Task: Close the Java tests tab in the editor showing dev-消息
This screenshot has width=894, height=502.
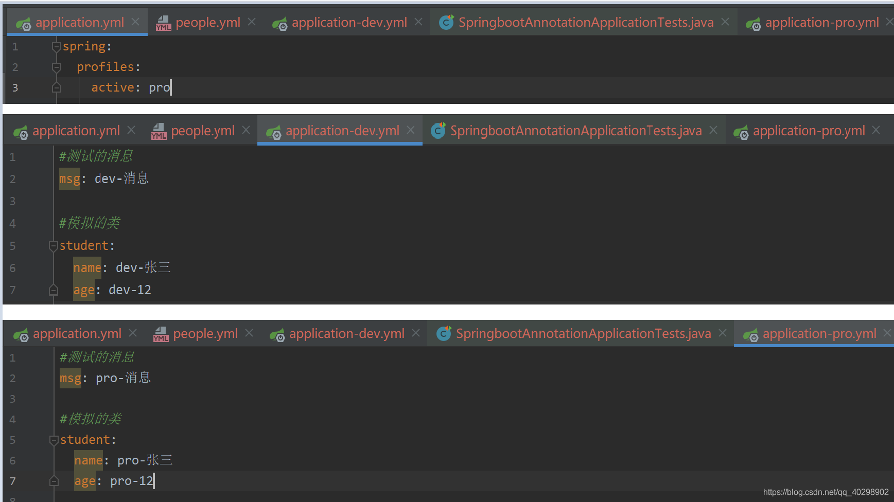Action: click(x=713, y=130)
